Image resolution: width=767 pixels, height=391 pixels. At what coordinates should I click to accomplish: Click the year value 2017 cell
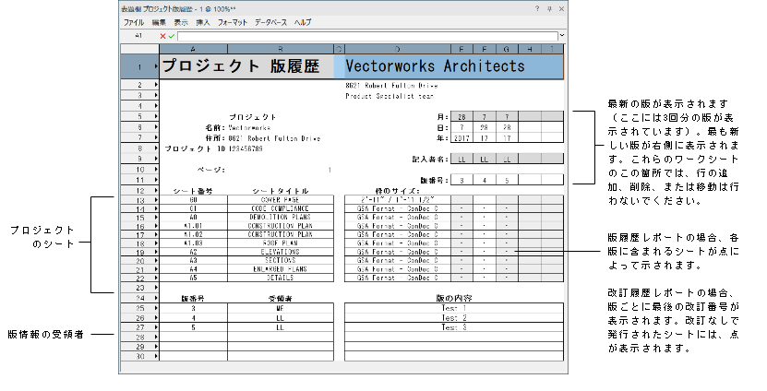(x=461, y=138)
